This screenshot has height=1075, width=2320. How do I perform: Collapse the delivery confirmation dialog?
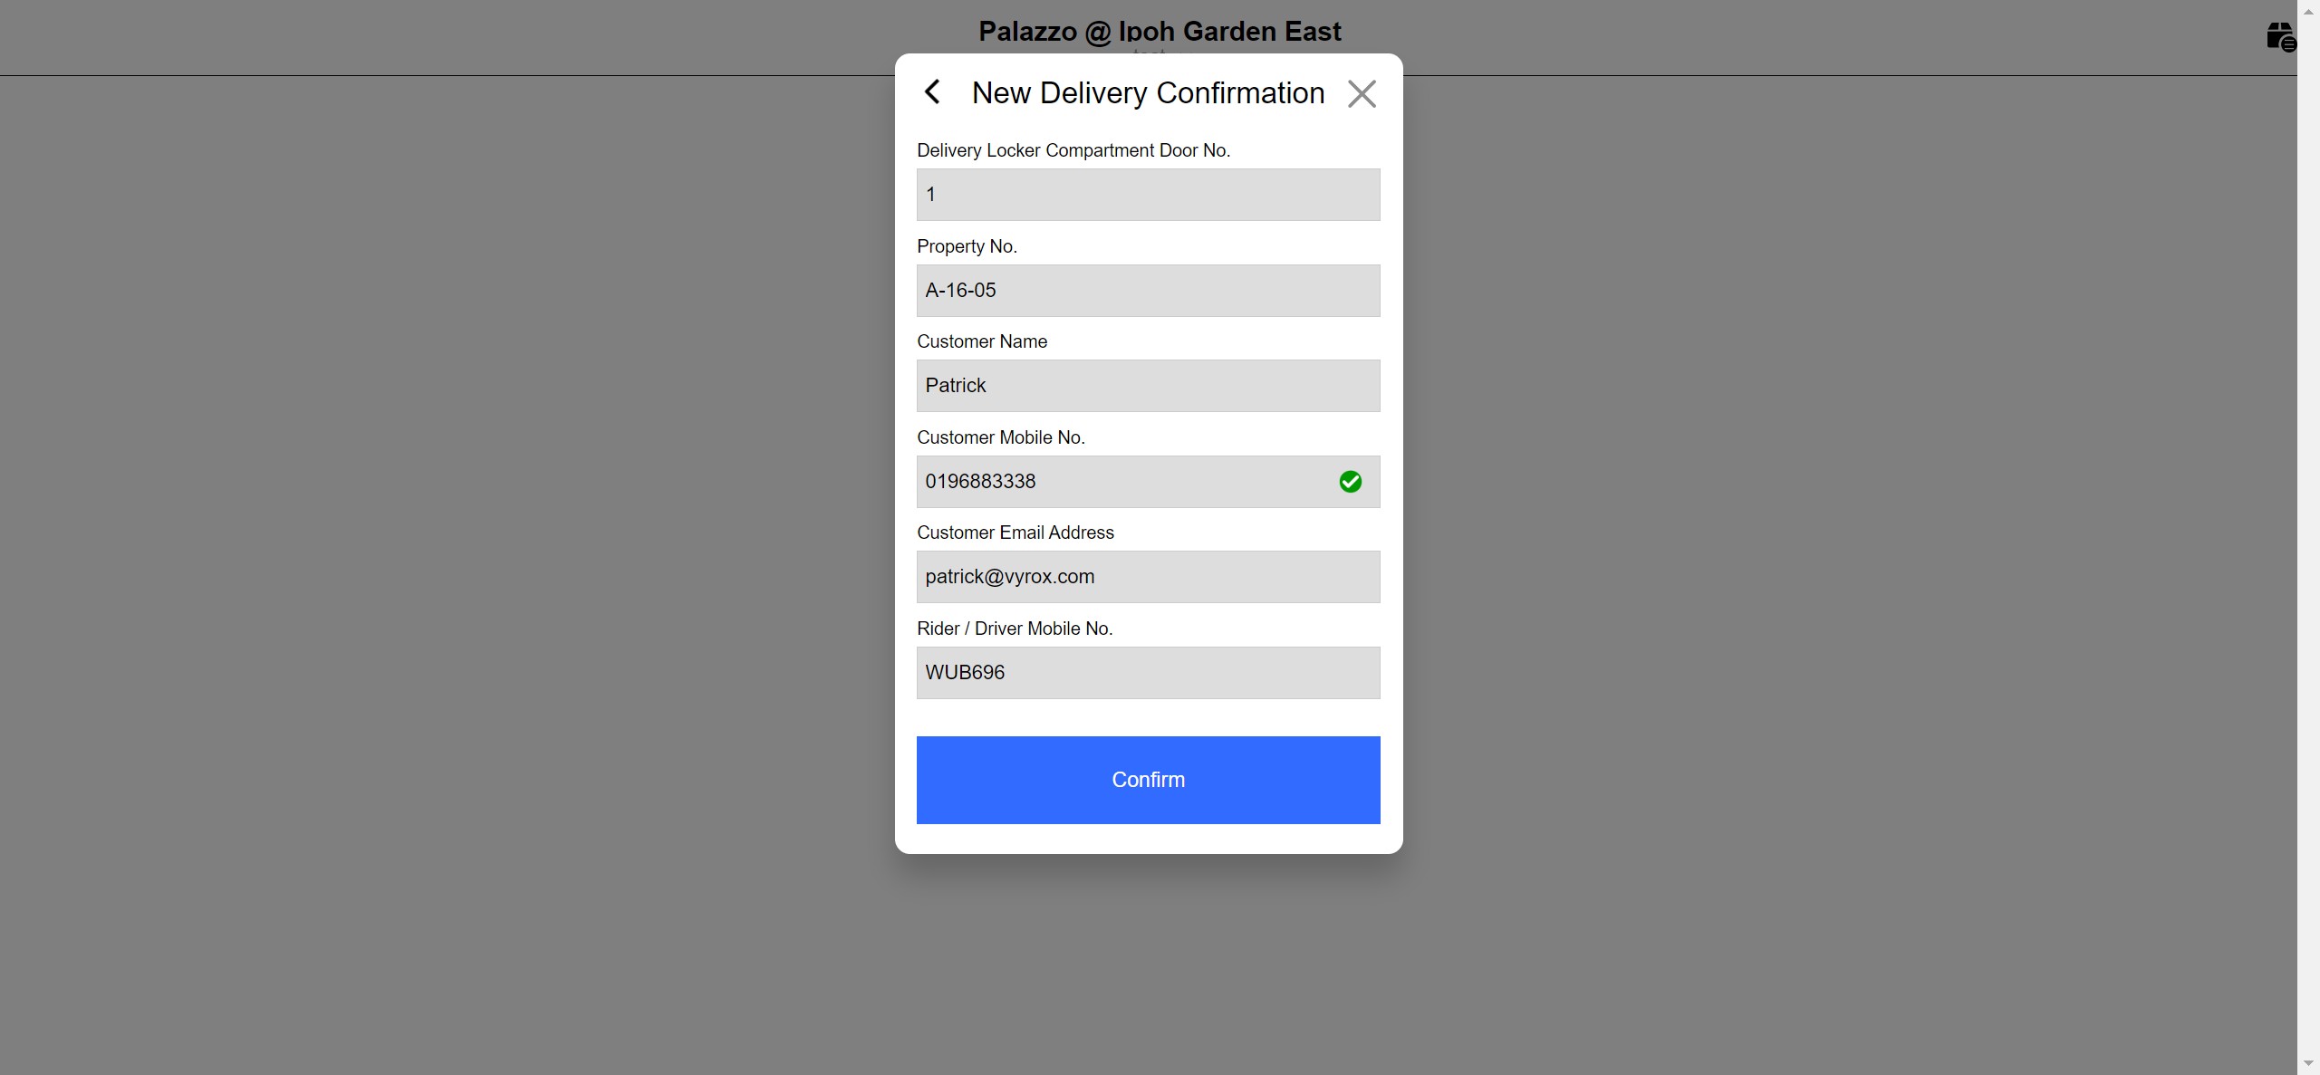pos(1362,93)
